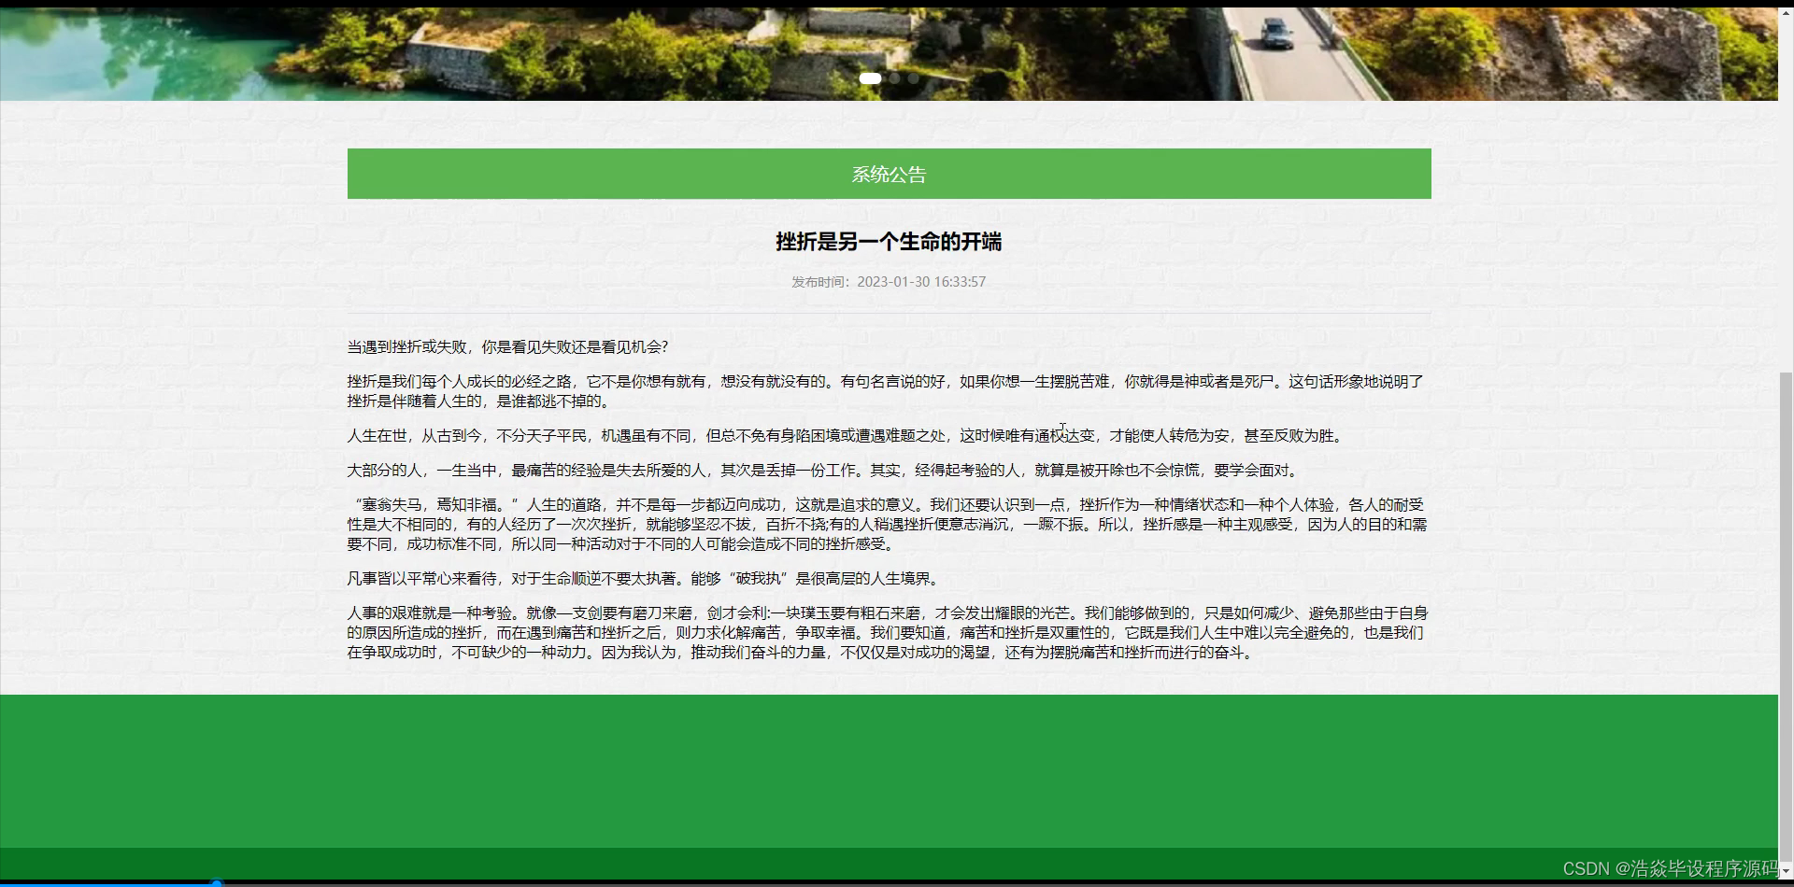Image resolution: width=1794 pixels, height=887 pixels.
Task: Click the publish time 2023-01-30 16:33:57
Action: coord(921,281)
